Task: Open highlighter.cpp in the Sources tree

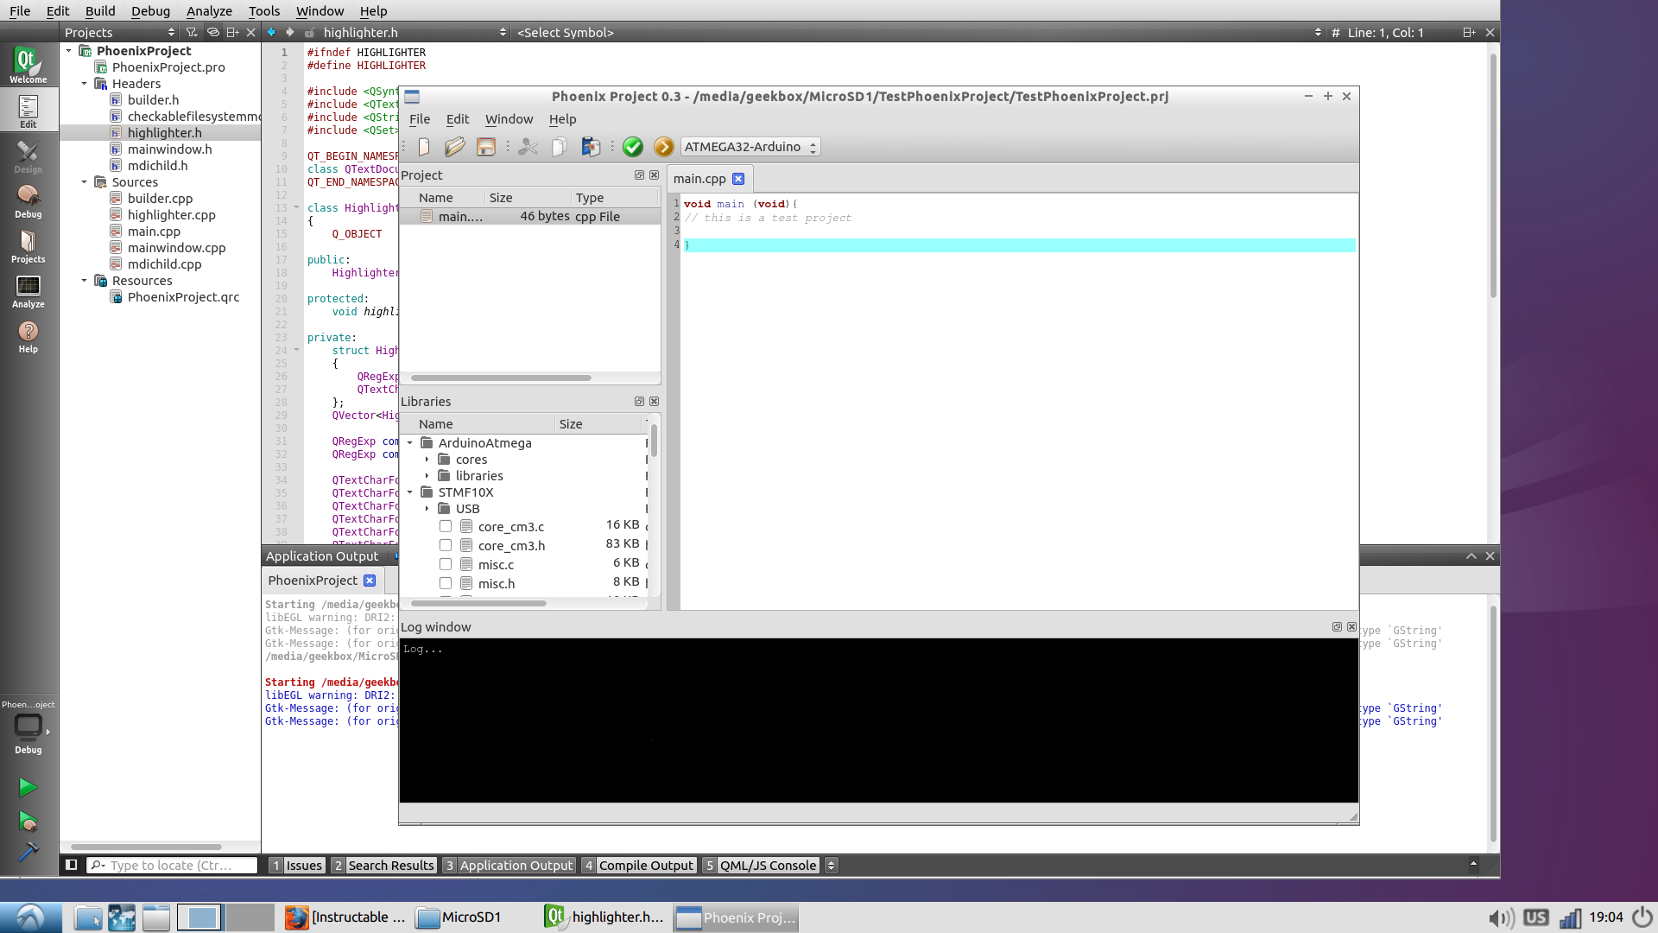Action: click(171, 215)
